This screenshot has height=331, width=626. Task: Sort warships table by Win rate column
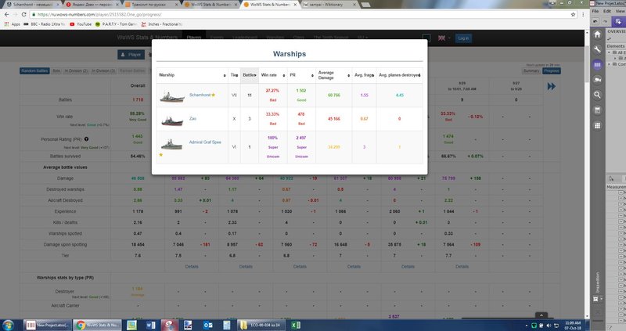tap(270, 75)
